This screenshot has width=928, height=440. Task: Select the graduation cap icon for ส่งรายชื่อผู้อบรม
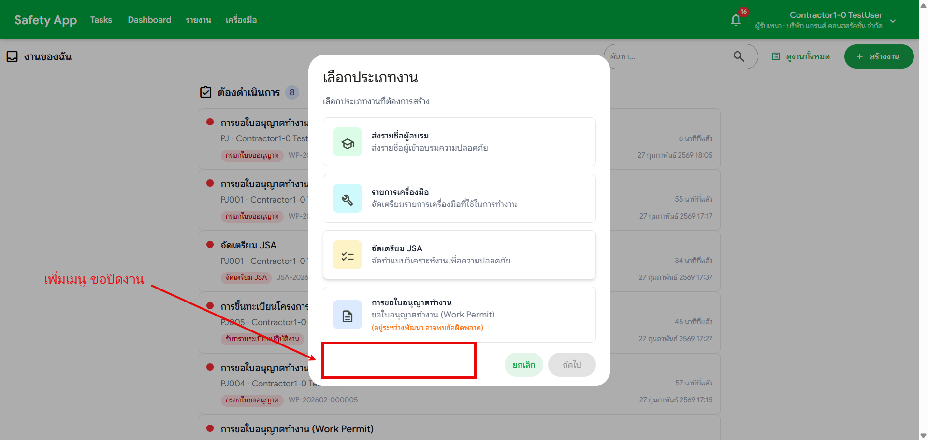(347, 141)
